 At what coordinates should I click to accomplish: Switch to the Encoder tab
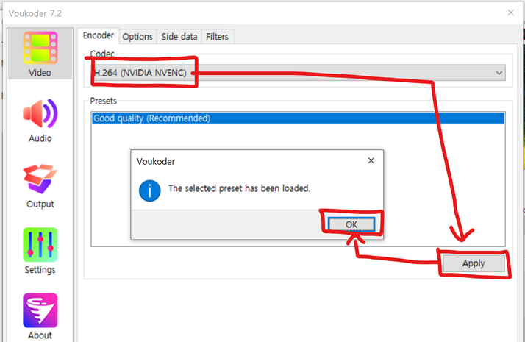click(x=99, y=35)
